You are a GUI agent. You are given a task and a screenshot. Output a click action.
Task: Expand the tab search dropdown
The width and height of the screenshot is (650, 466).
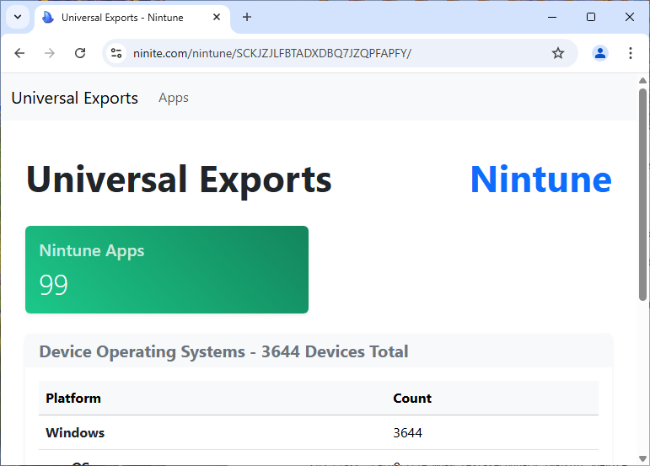click(x=17, y=17)
